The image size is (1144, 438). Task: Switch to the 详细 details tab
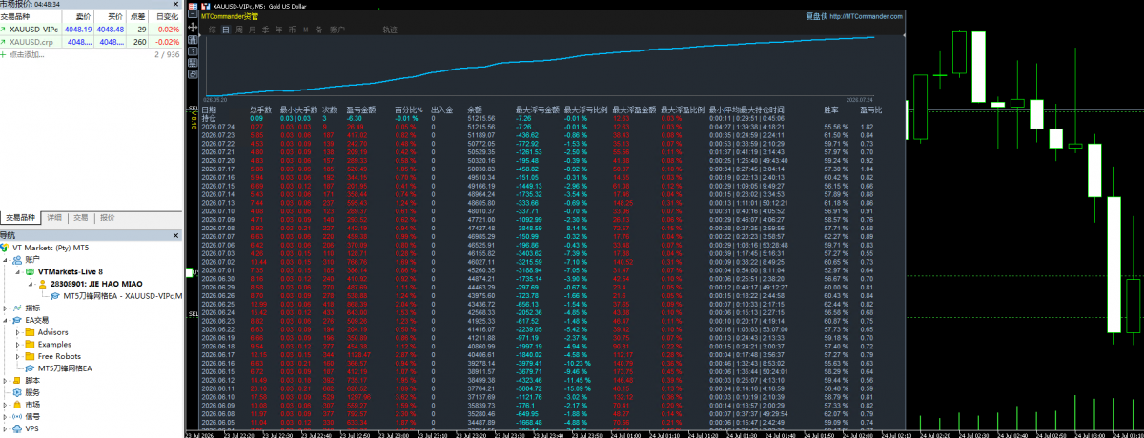click(56, 217)
